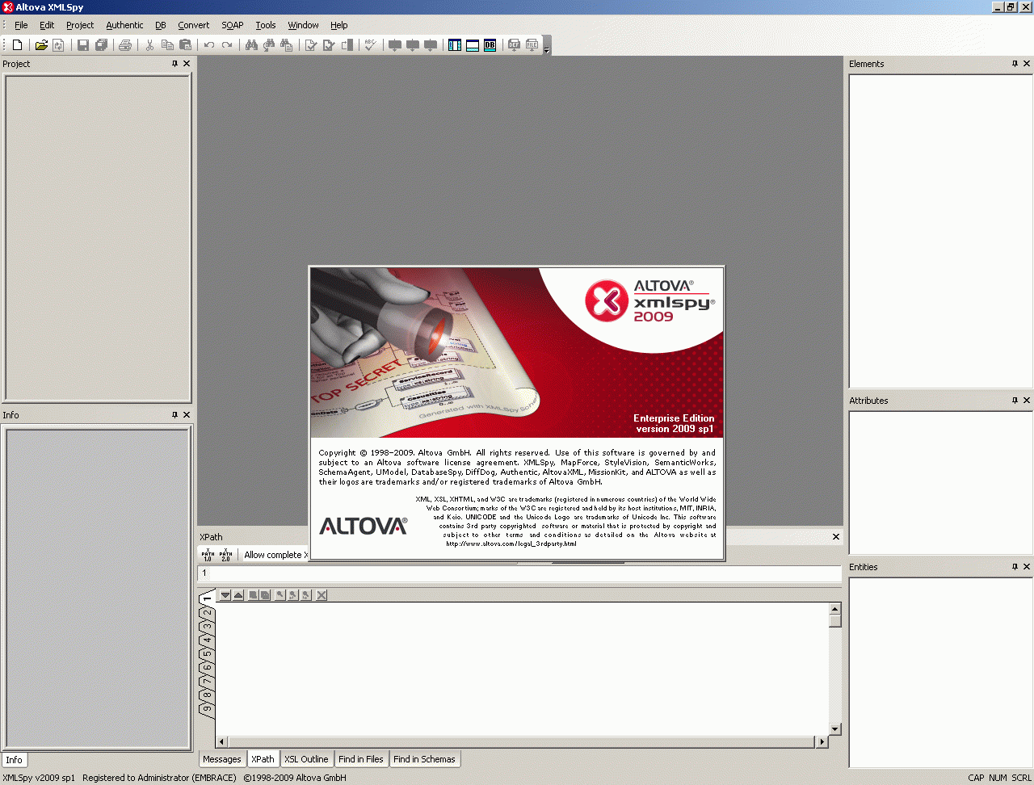
Task: Create a new document with the New icon
Action: 17,45
